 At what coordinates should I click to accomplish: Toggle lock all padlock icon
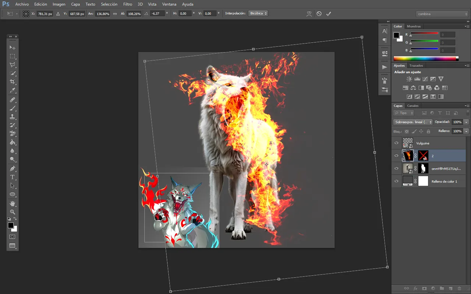pyautogui.click(x=428, y=131)
